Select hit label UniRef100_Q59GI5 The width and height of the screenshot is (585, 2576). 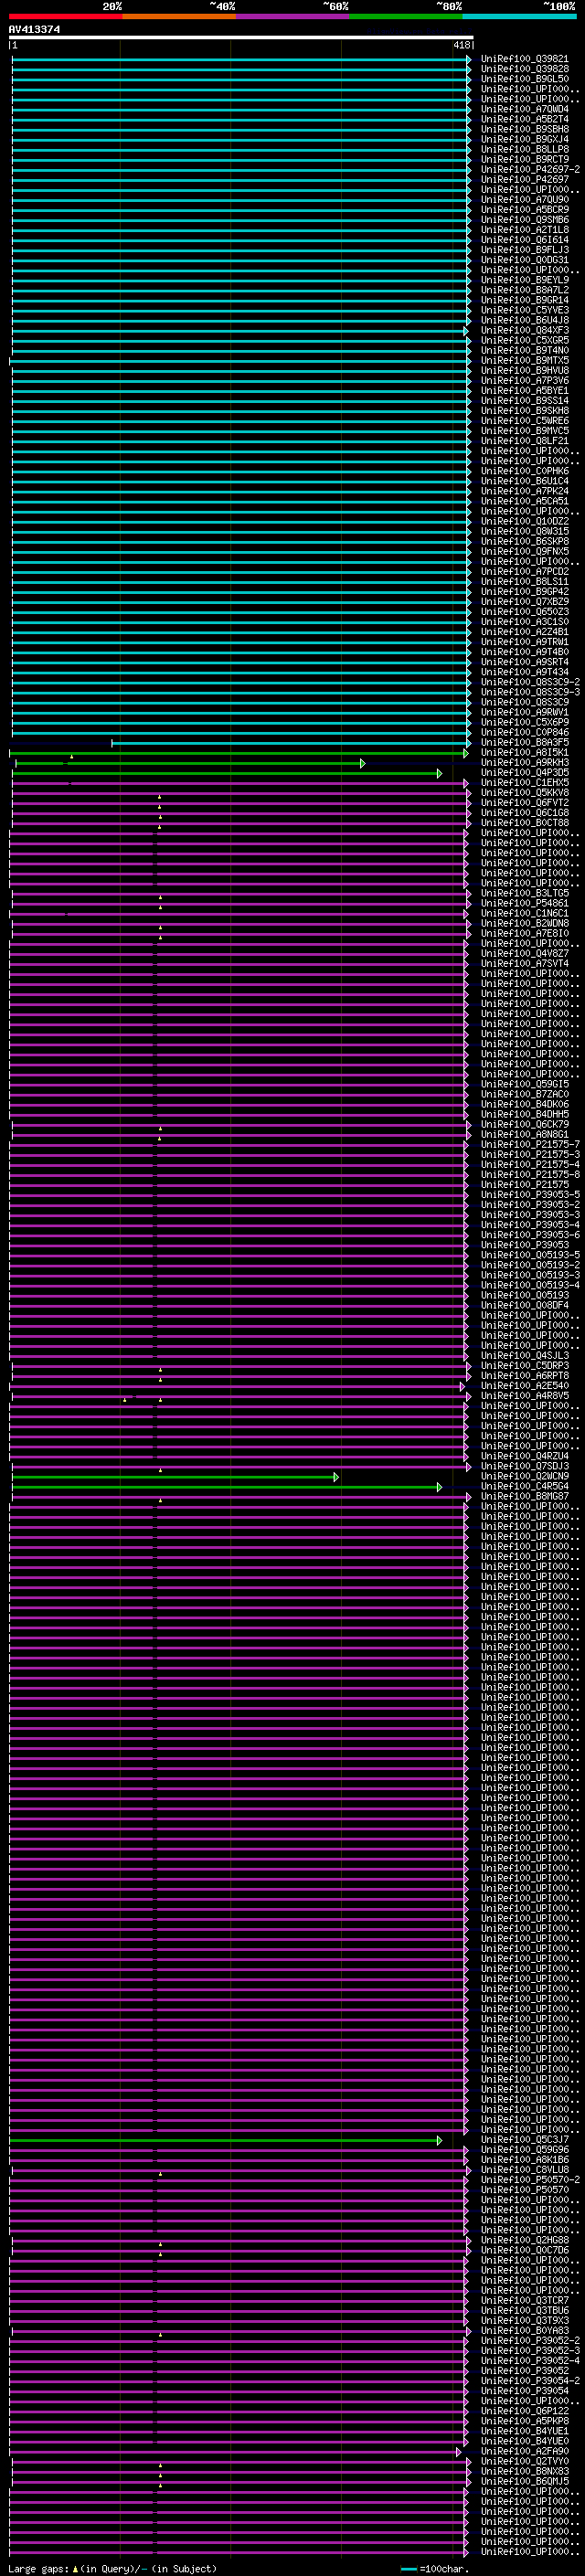[525, 1084]
